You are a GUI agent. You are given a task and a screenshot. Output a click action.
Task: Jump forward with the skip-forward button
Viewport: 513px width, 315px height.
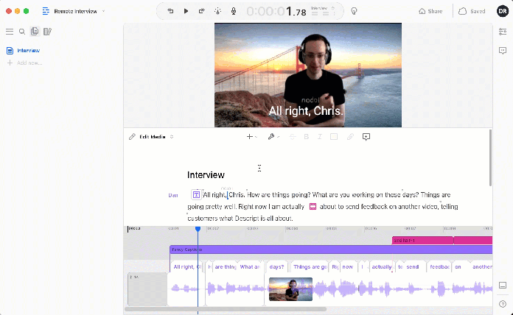pos(201,11)
